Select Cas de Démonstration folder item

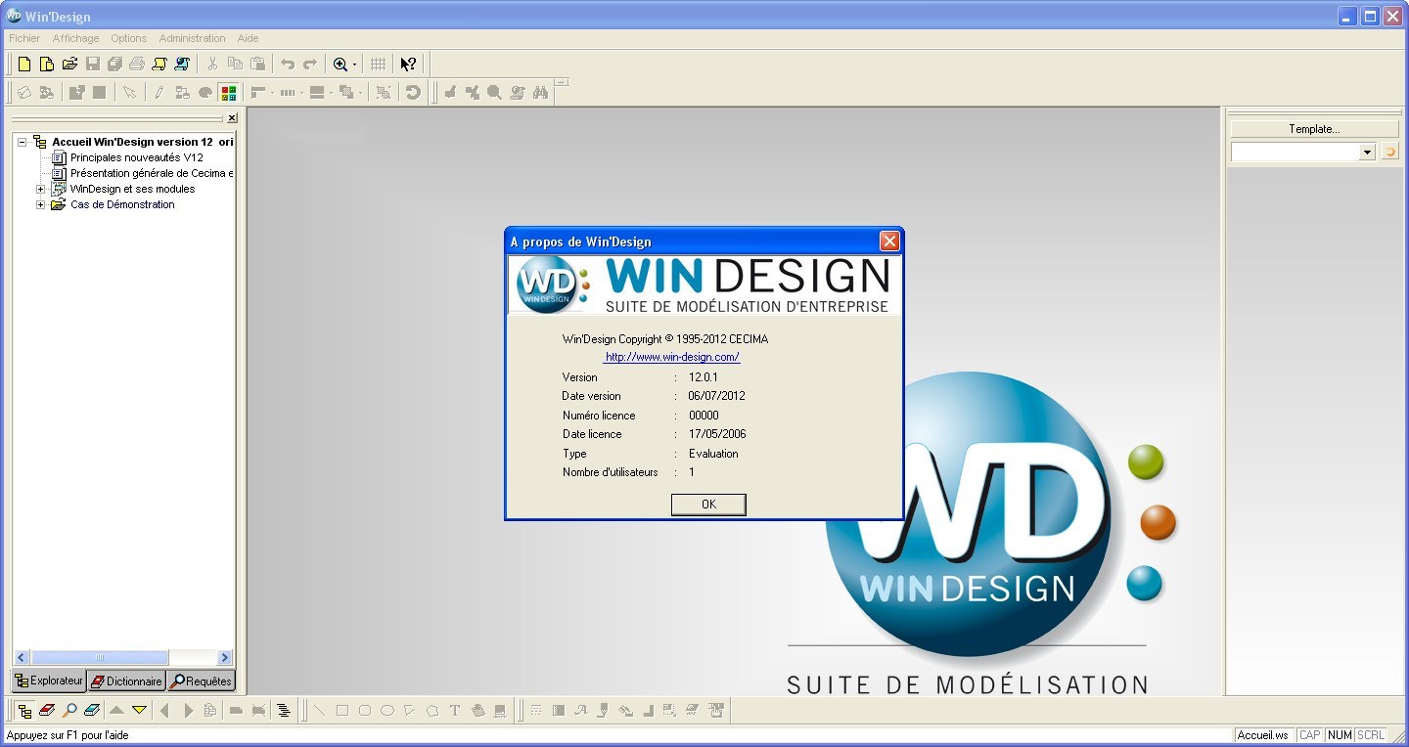point(122,204)
